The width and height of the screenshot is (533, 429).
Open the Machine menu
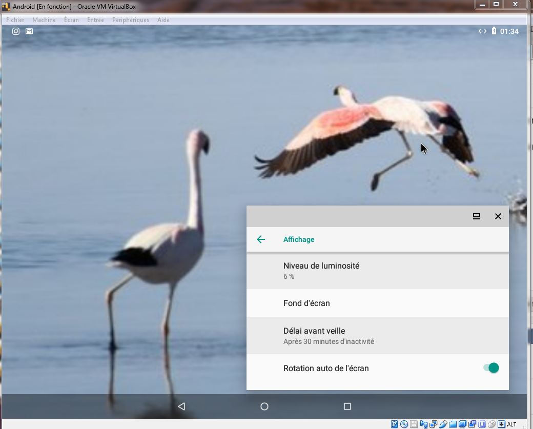coord(44,20)
